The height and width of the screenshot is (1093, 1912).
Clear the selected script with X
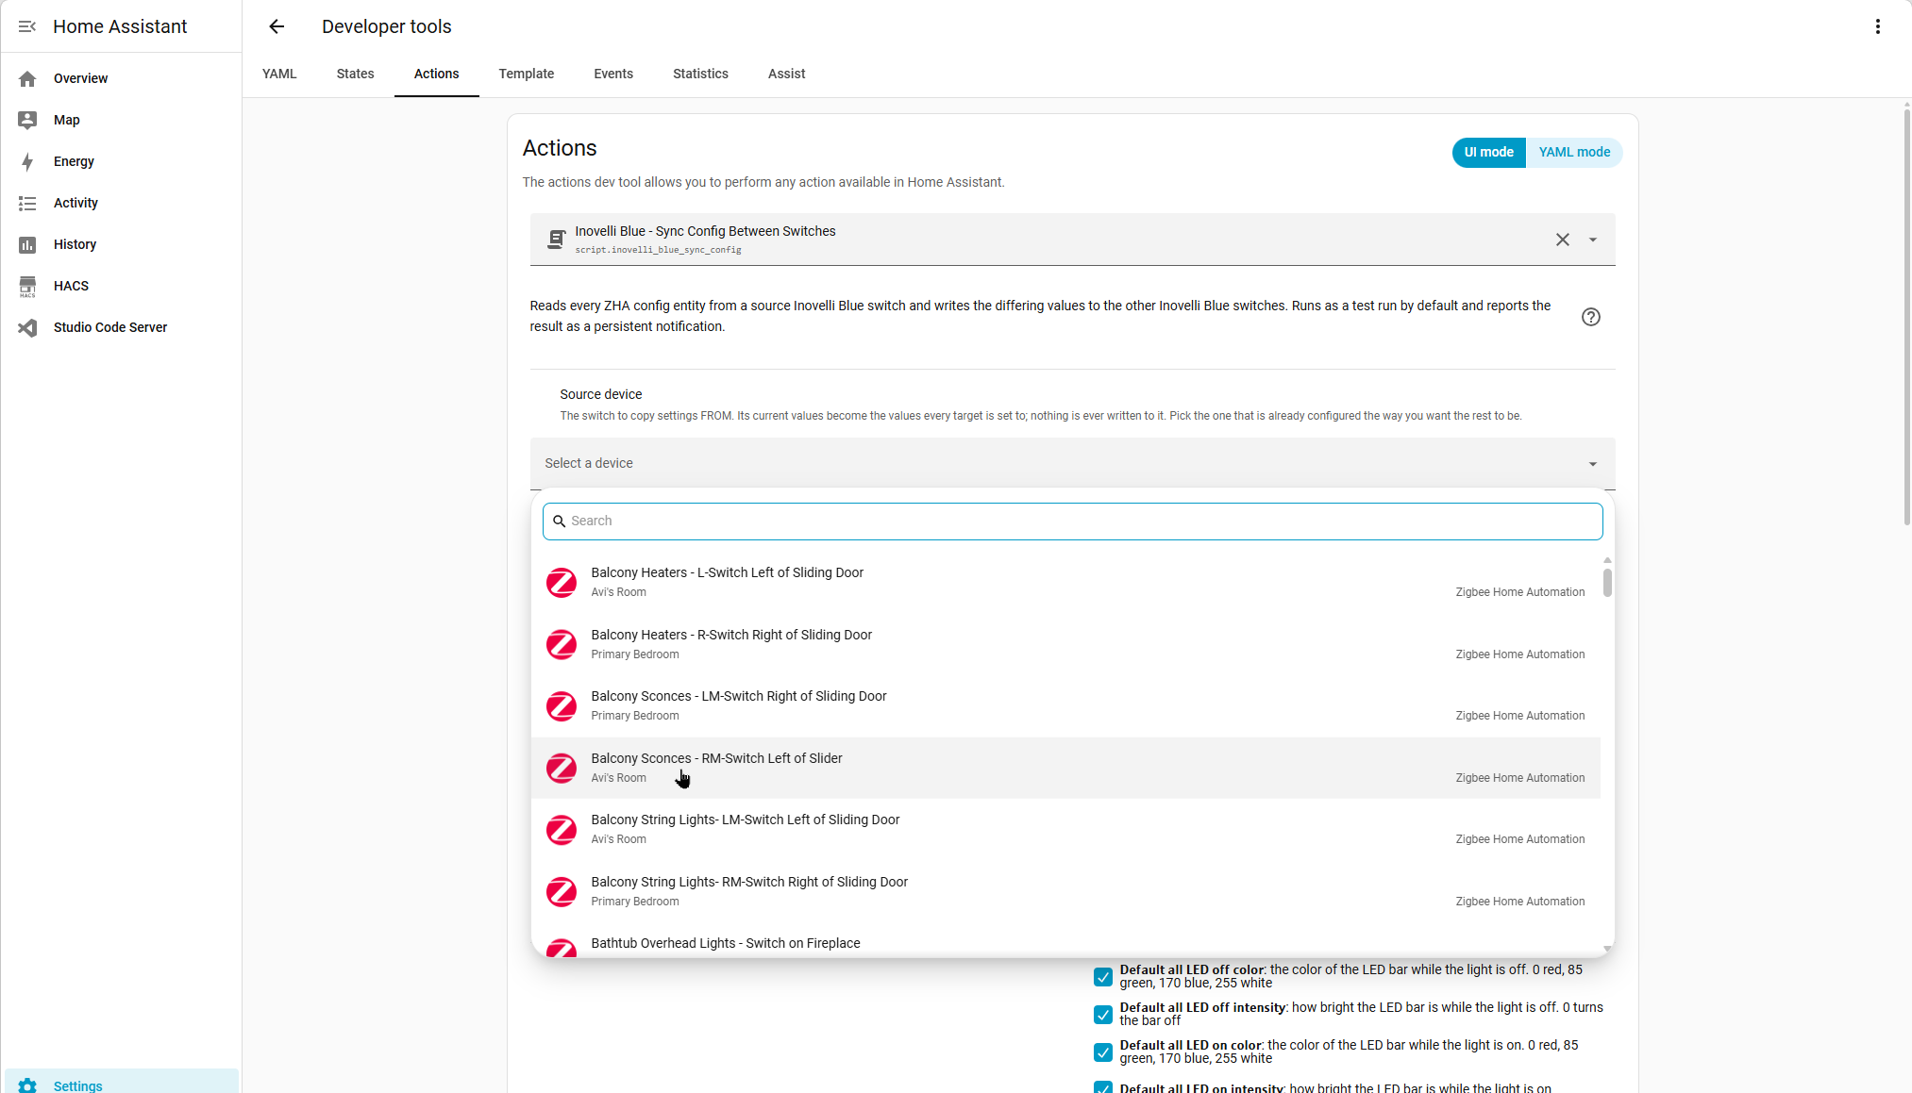point(1563,240)
